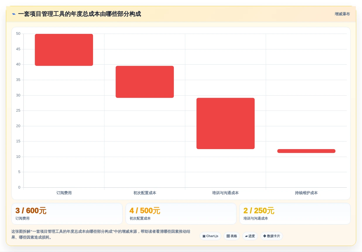Click the 表格 tag chip

click(231, 236)
